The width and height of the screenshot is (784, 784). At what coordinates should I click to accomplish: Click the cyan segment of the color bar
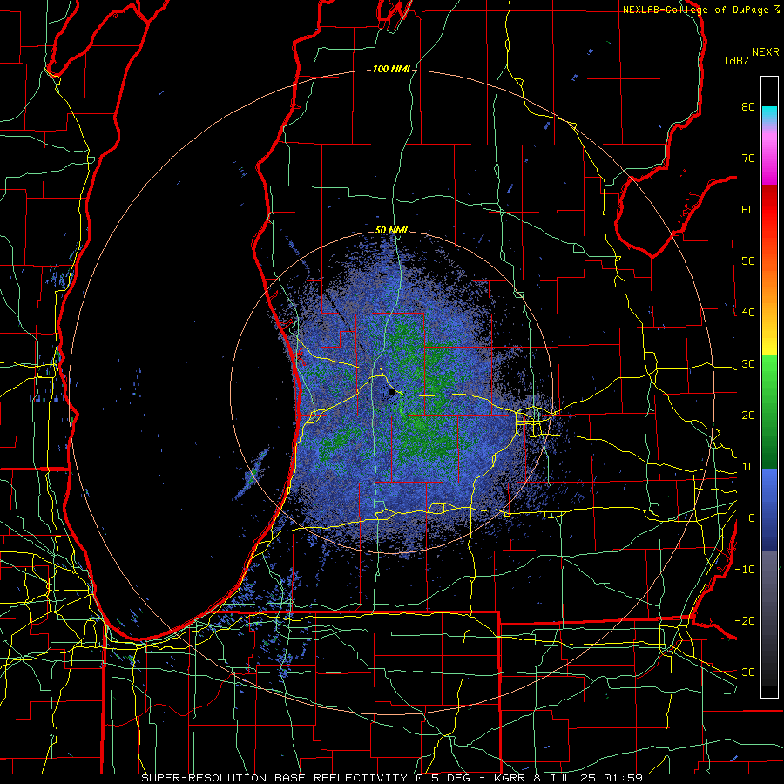(769, 114)
